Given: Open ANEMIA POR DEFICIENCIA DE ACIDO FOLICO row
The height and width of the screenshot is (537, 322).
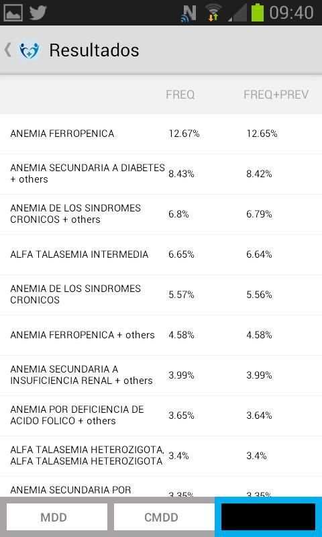Looking at the screenshot, I should (161, 416).
